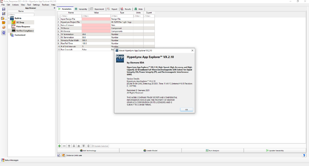Click the Units column filter field
The height and width of the screenshot is (166, 309).
[x=138, y=16]
